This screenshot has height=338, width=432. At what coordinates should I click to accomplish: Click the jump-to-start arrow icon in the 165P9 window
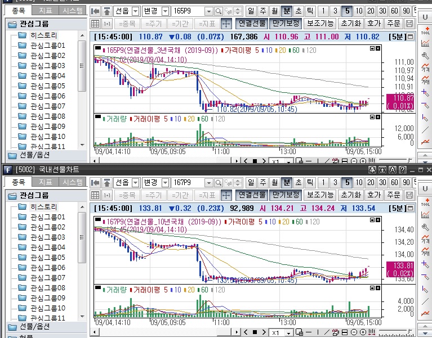[95, 11]
